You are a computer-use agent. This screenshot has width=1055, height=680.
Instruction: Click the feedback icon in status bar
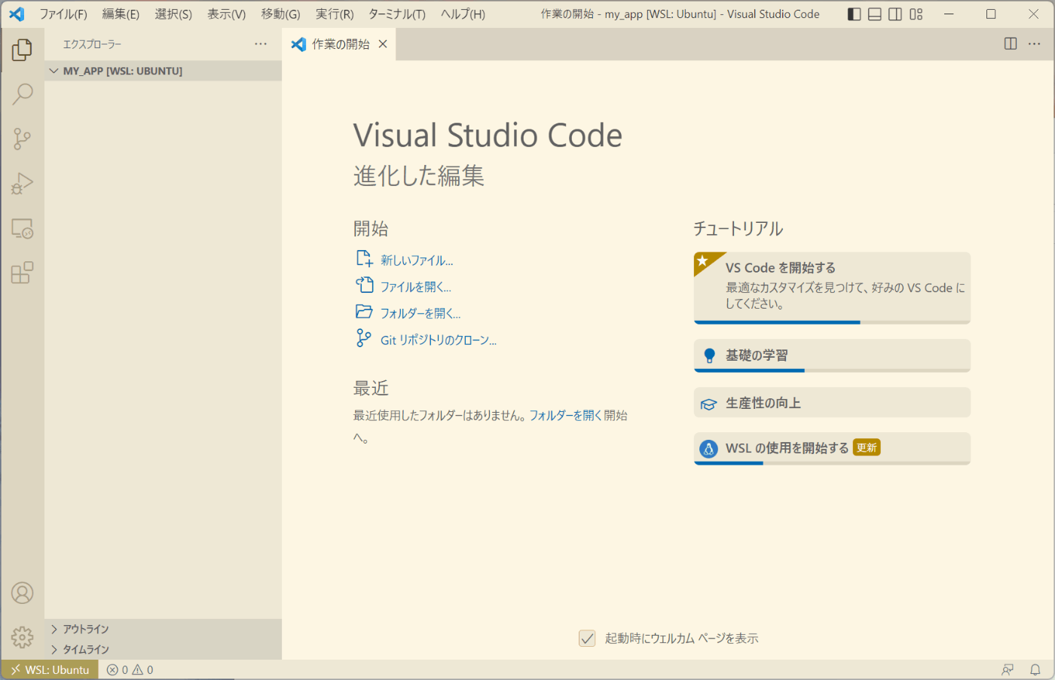[1008, 669]
